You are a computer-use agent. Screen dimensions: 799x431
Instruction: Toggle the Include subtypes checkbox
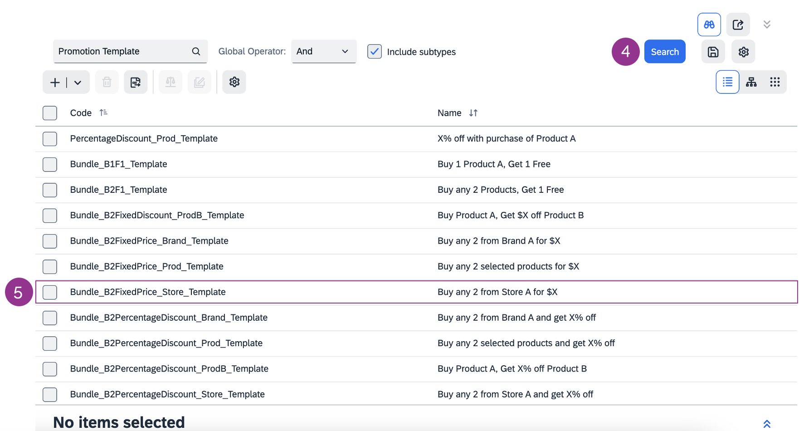tap(374, 52)
